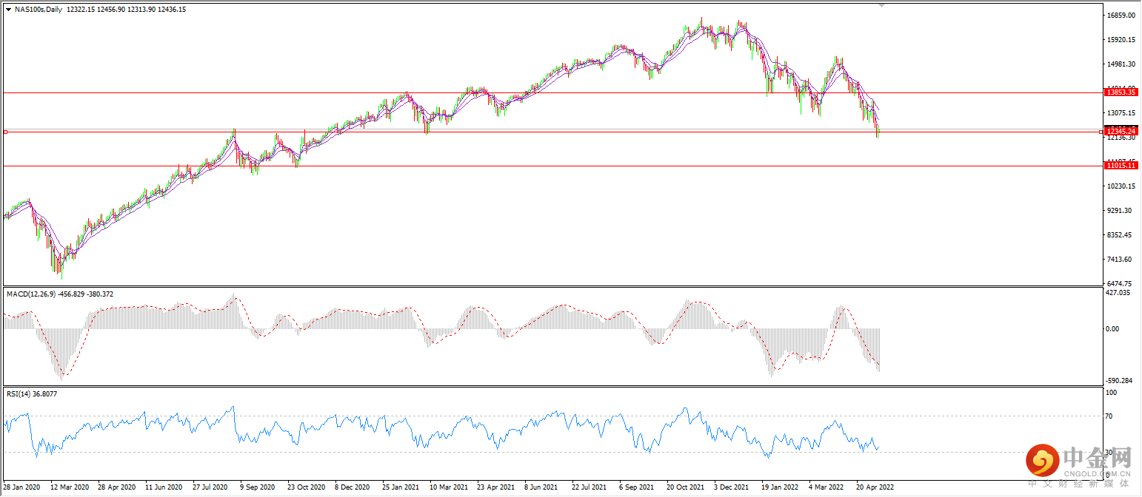Viewport: 1142px width, 497px height.
Task: Click the 28 Apr 2020 date label
Action: tap(116, 487)
